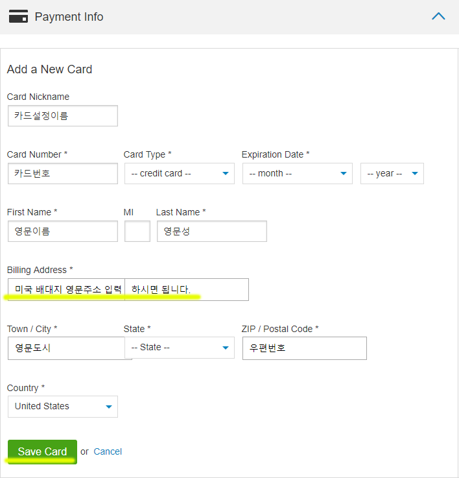Click the ZIP / Postal Code field
The height and width of the screenshot is (478, 459).
(x=305, y=348)
